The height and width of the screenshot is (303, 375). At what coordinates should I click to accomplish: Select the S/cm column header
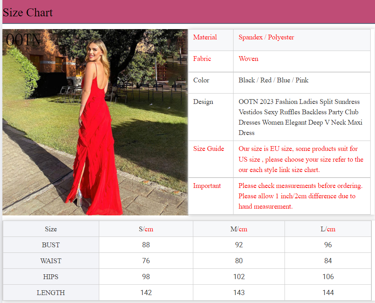point(146,229)
